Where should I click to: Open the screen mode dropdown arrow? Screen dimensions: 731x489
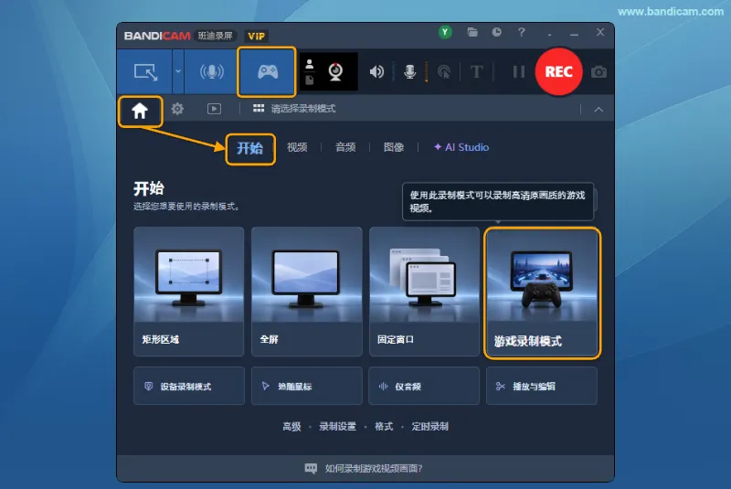coord(177,72)
